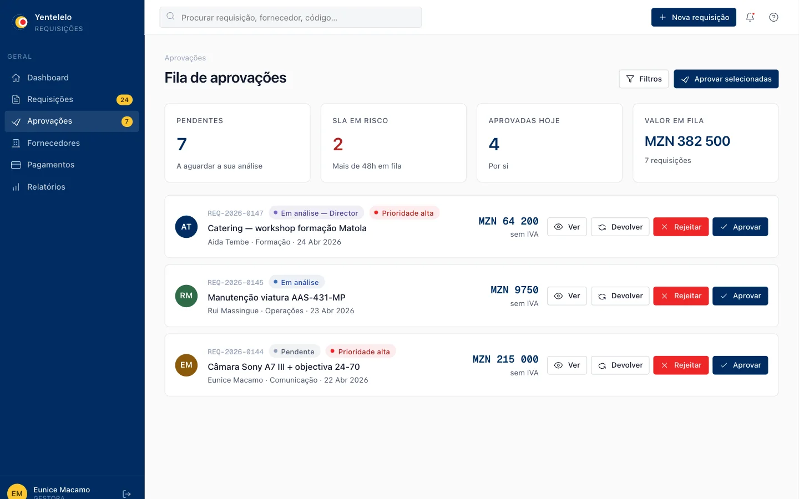Rejeitar the Catering workshop request
The width and height of the screenshot is (799, 499).
click(681, 227)
